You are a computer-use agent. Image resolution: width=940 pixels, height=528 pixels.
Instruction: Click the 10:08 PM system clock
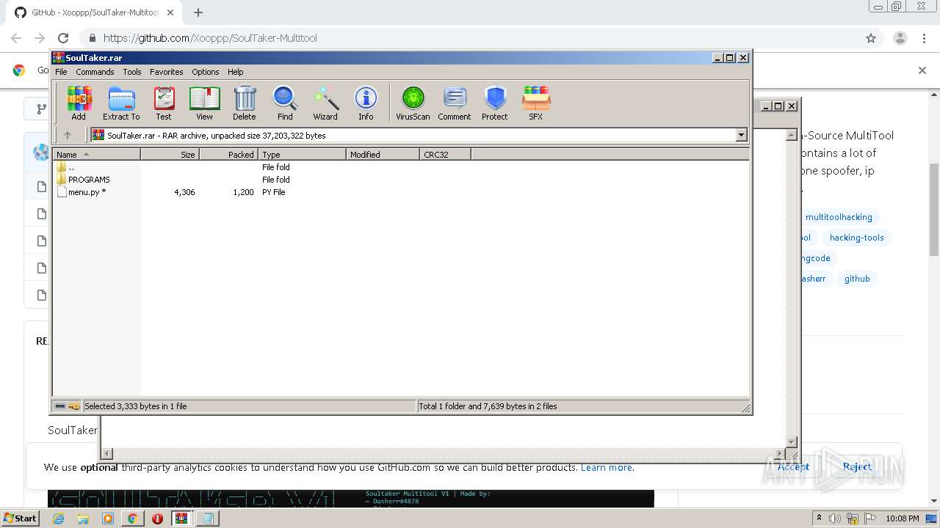(903, 518)
